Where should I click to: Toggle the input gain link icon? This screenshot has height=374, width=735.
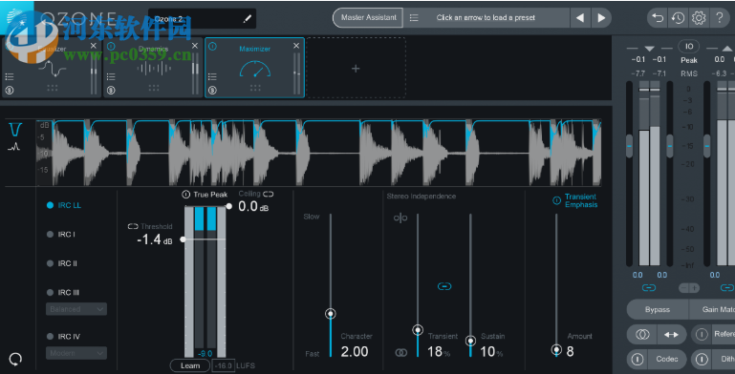coord(649,288)
